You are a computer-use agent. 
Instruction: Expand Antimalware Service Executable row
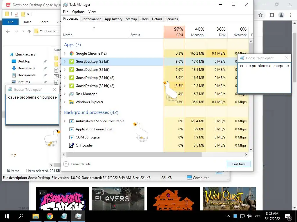click(x=65, y=121)
